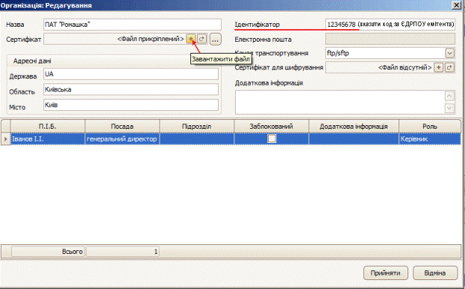Viewport: 465px width, 289px height.
Task: Click the Місто field with Київ
Action: click(x=131, y=105)
